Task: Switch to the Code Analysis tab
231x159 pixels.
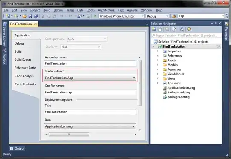Action: [x=24, y=76]
